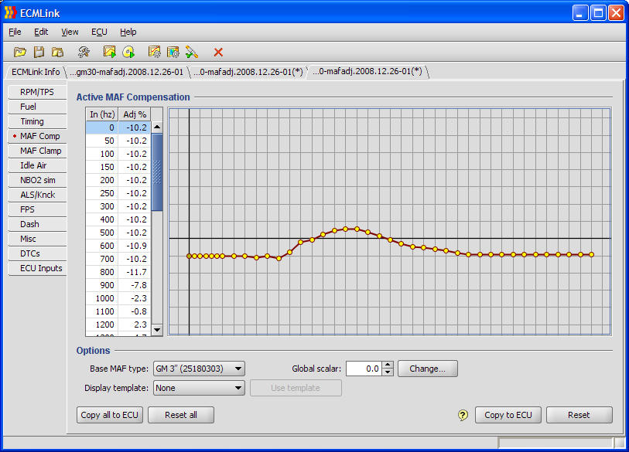Screen dimensions: 629x452
Task: Click the graph with green arrow icon
Action: pos(110,52)
